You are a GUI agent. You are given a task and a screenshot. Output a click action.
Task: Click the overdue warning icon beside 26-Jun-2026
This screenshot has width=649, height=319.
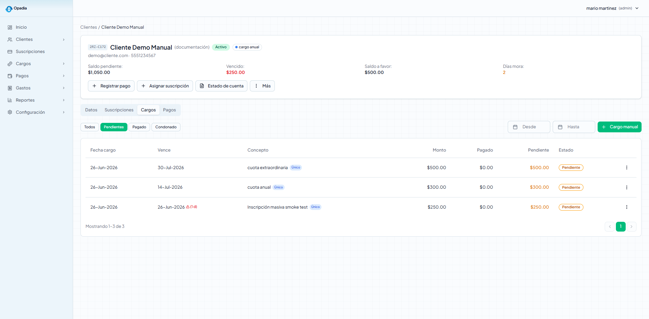tap(188, 207)
